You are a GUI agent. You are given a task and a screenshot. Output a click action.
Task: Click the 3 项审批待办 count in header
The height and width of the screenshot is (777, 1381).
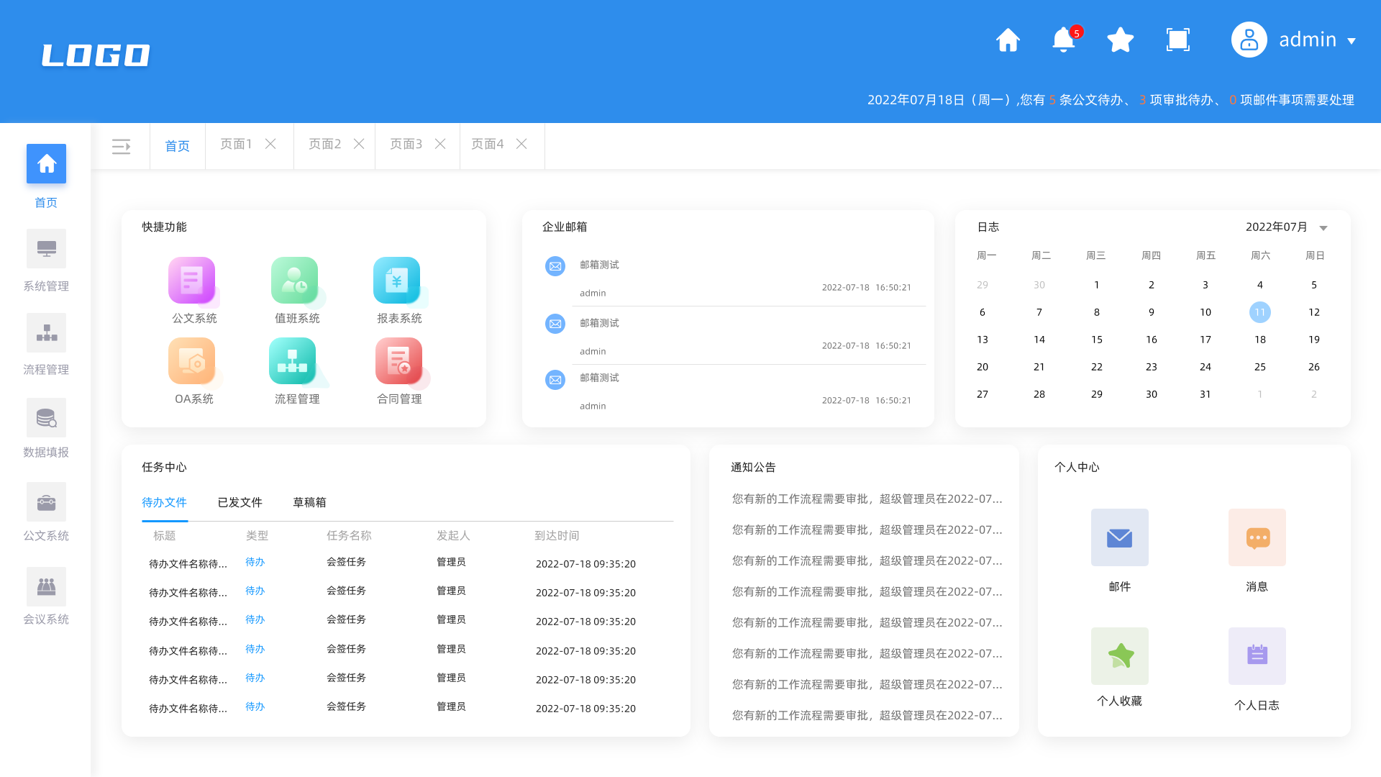1142,100
